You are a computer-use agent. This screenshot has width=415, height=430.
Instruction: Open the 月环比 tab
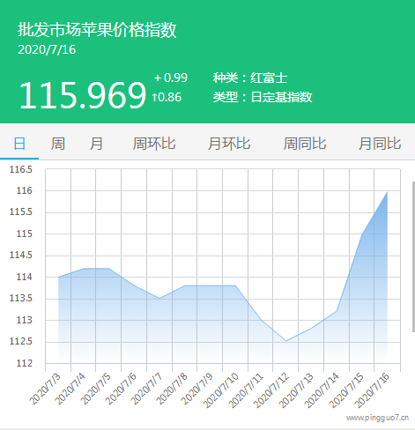click(x=229, y=144)
